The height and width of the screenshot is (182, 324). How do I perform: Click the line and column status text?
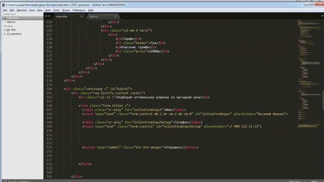pos(19,181)
